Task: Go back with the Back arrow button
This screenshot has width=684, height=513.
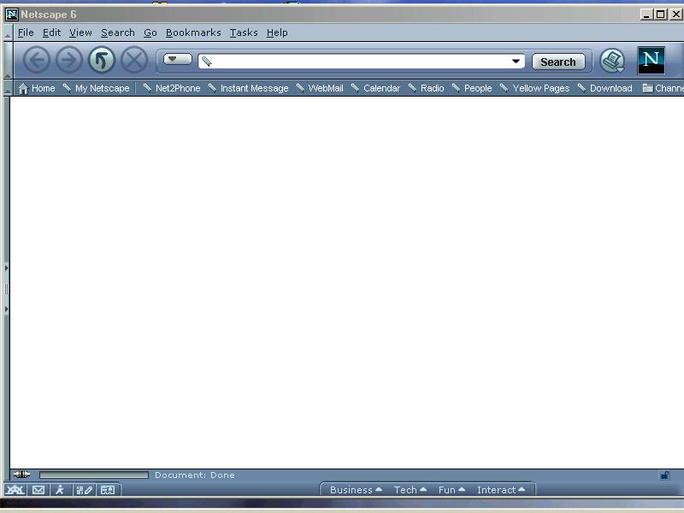Action: point(36,60)
